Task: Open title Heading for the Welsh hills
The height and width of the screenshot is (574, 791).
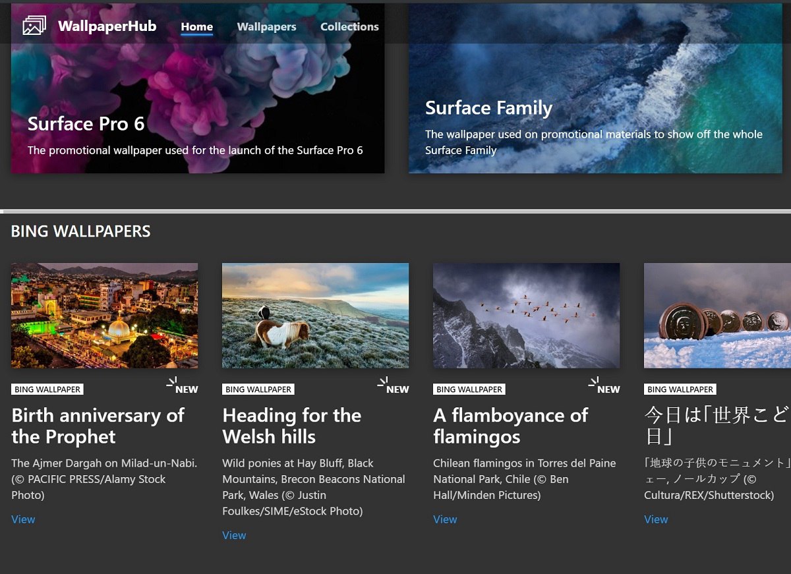Action: click(x=292, y=426)
